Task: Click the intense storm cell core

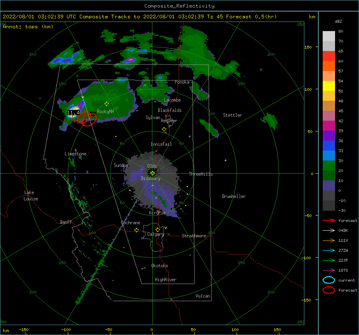Action: click(73, 112)
